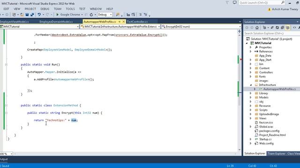This screenshot has height=168, width=300.
Task: Collapse the Infrastructure folder
Action: click(251, 85)
